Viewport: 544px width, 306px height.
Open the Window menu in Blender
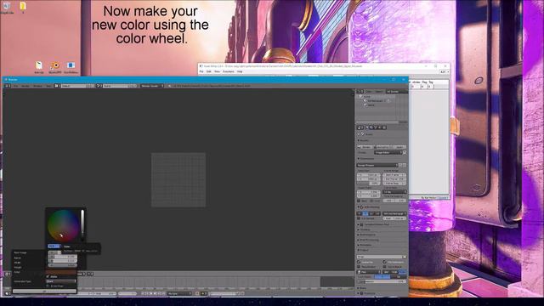pos(37,86)
